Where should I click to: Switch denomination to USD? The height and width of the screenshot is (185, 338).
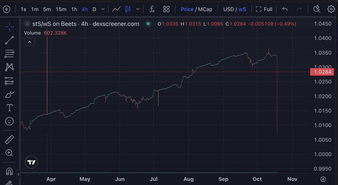click(x=228, y=9)
